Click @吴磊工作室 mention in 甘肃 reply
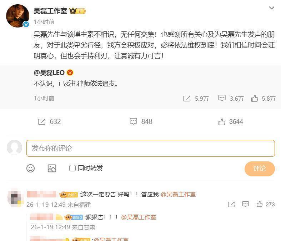The width and height of the screenshot is (281, 241). pos(139,217)
